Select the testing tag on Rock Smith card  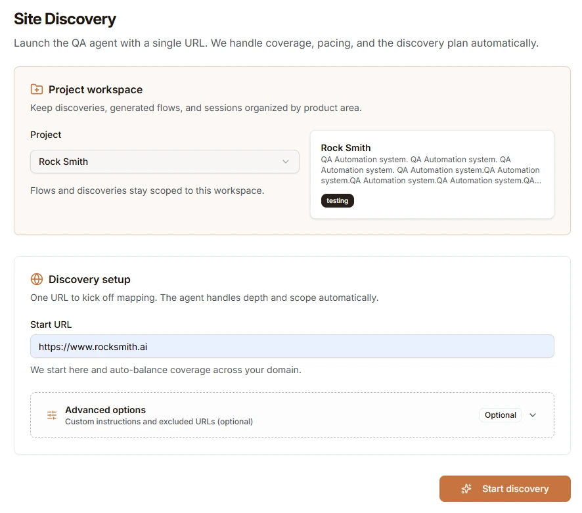337,200
